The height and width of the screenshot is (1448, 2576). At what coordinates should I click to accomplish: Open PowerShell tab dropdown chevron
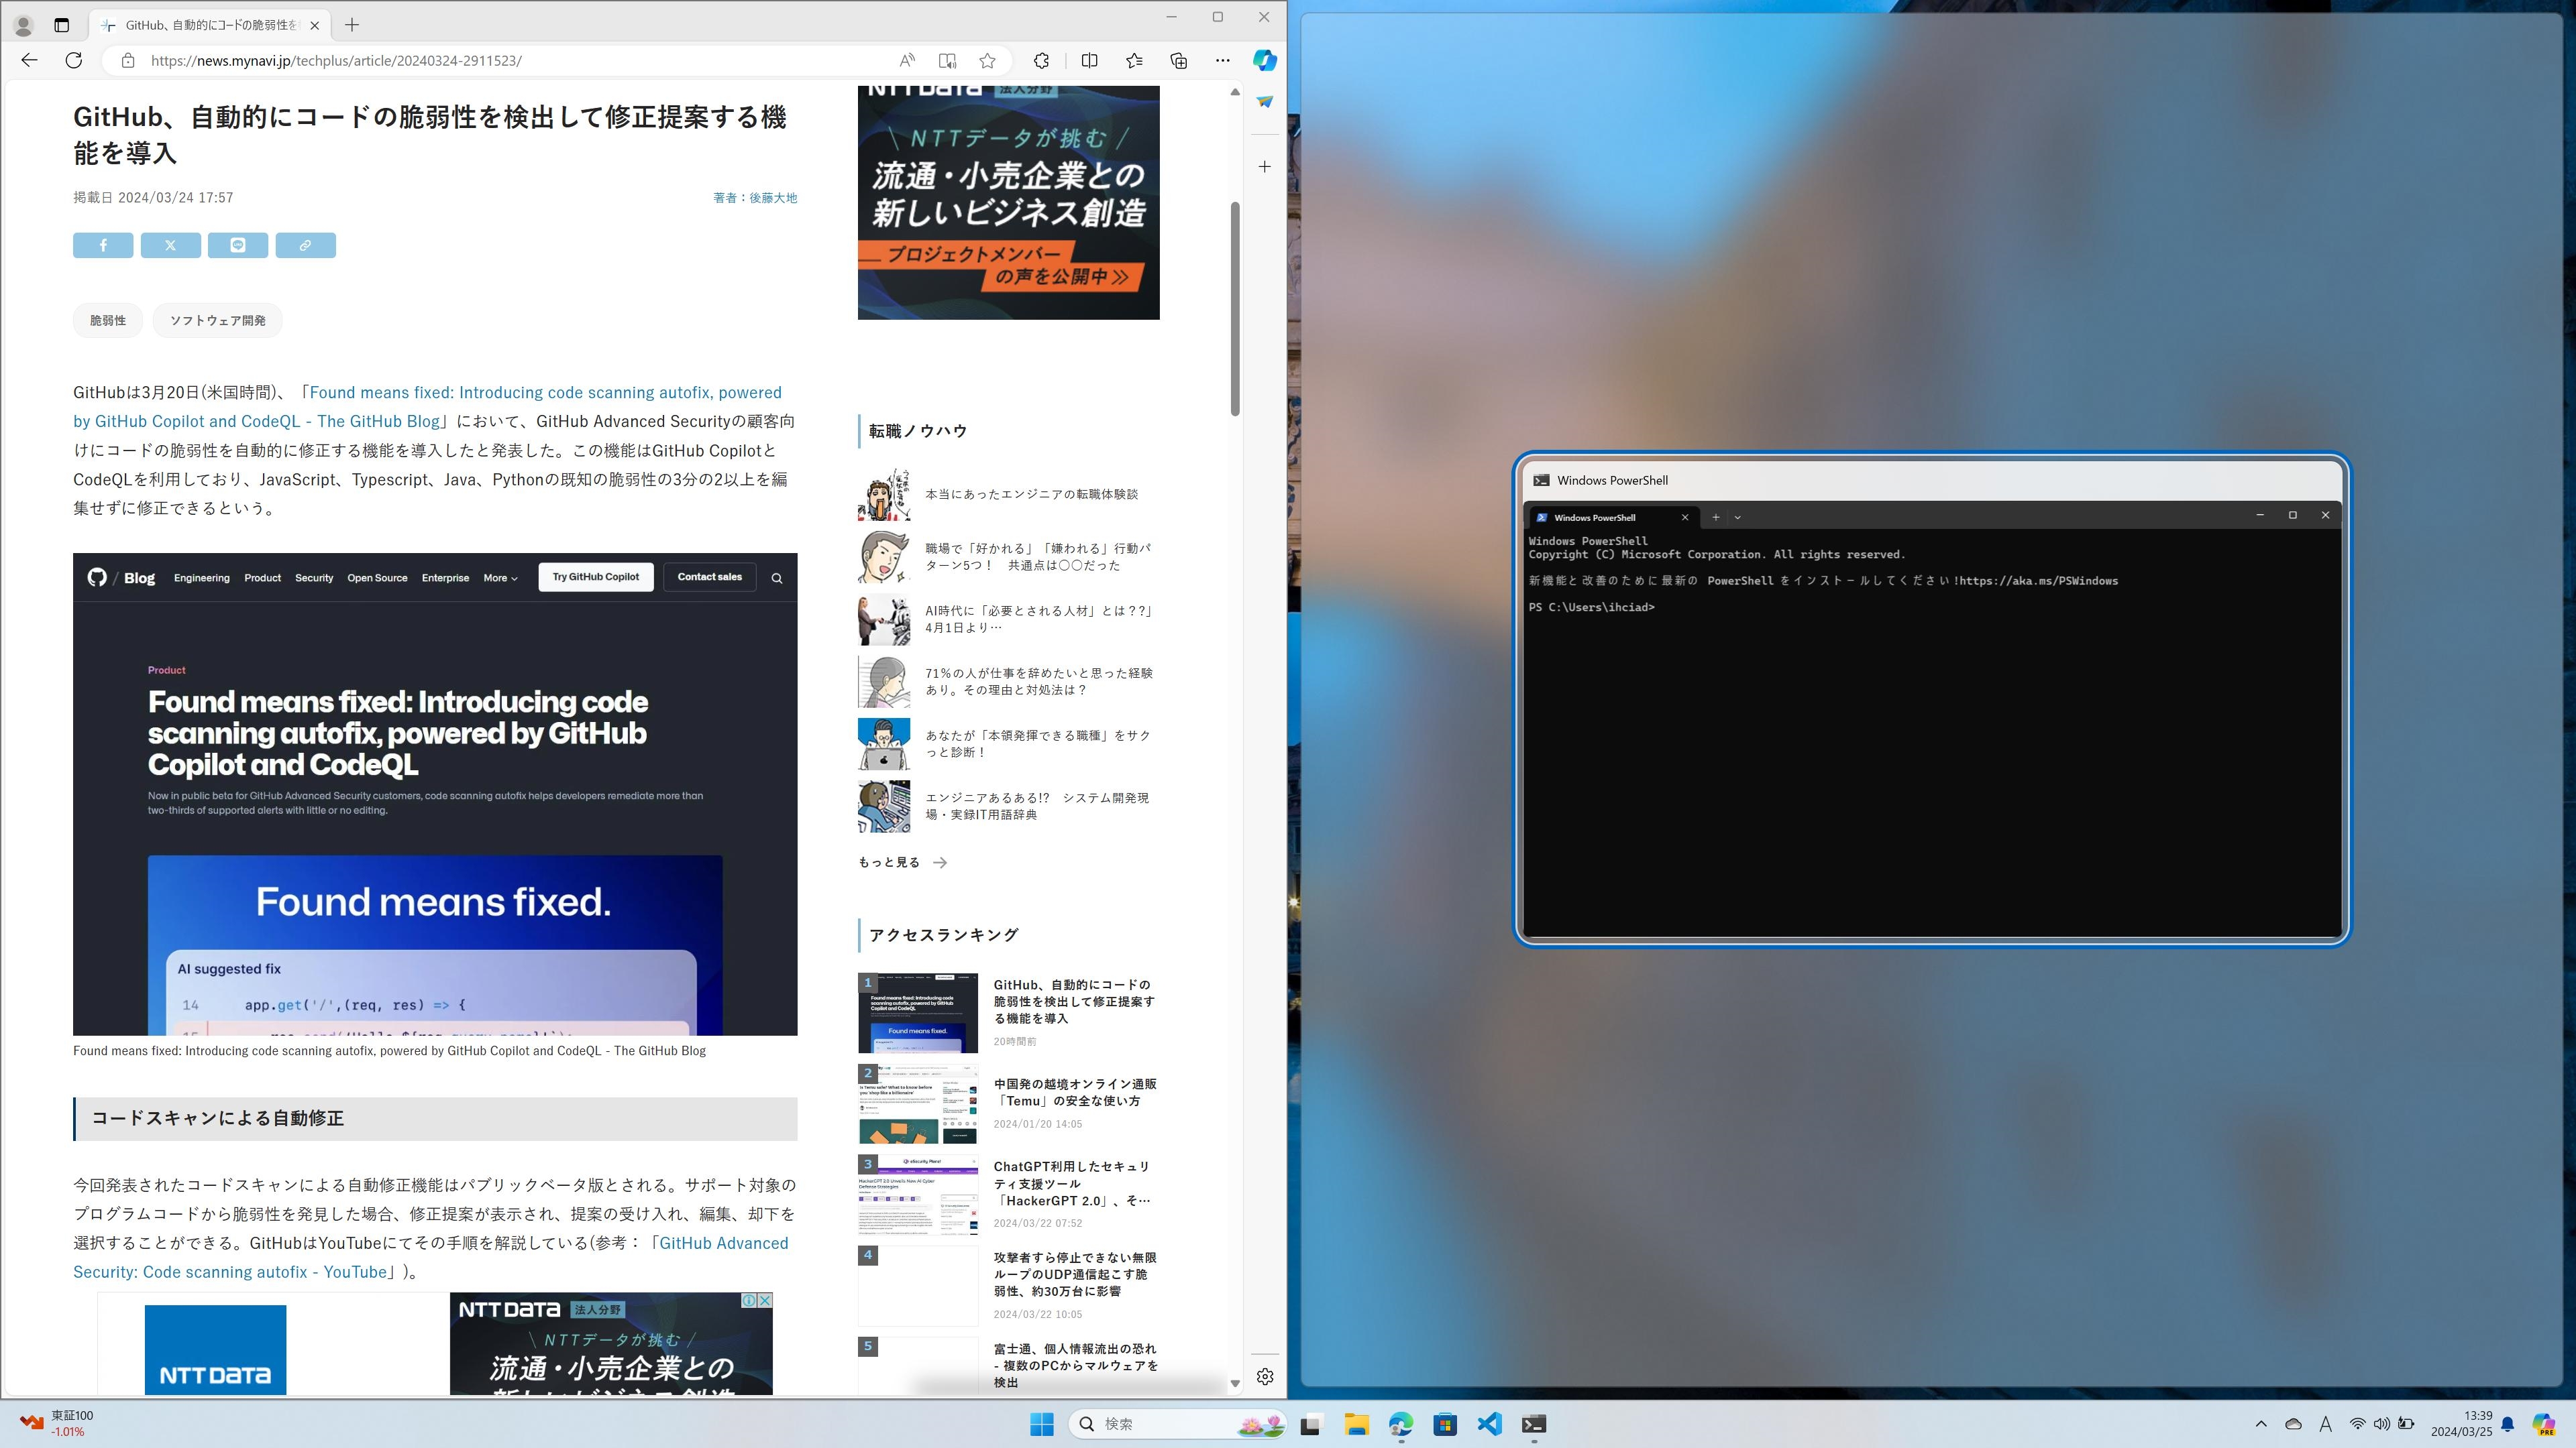tap(1737, 517)
